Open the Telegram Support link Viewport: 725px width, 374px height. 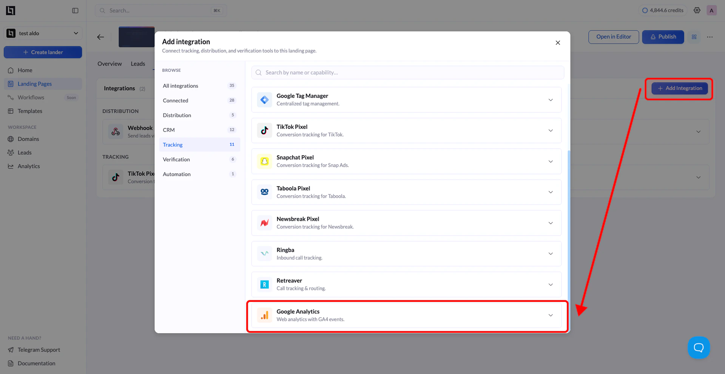(43, 350)
